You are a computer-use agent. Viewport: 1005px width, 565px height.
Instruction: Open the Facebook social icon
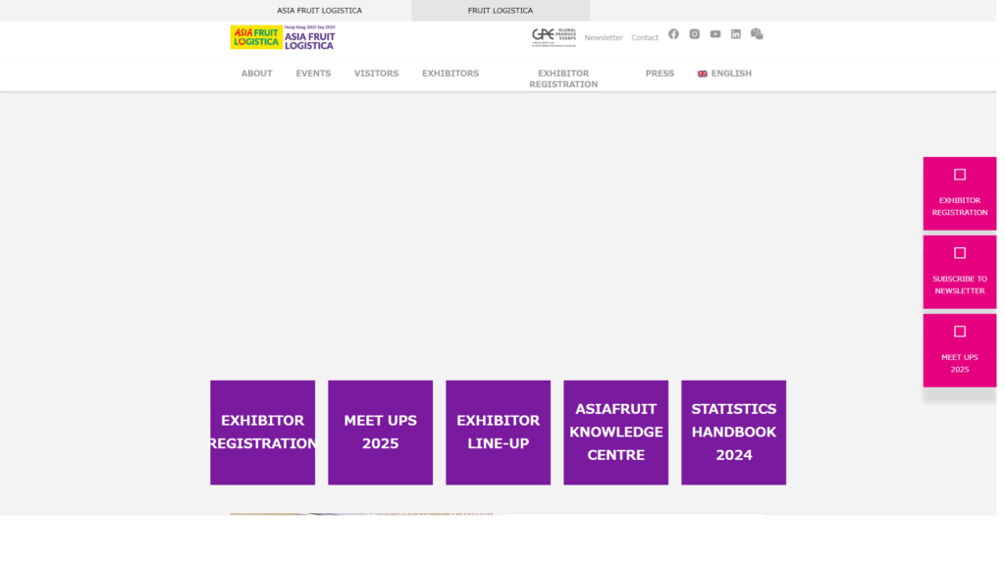click(673, 34)
